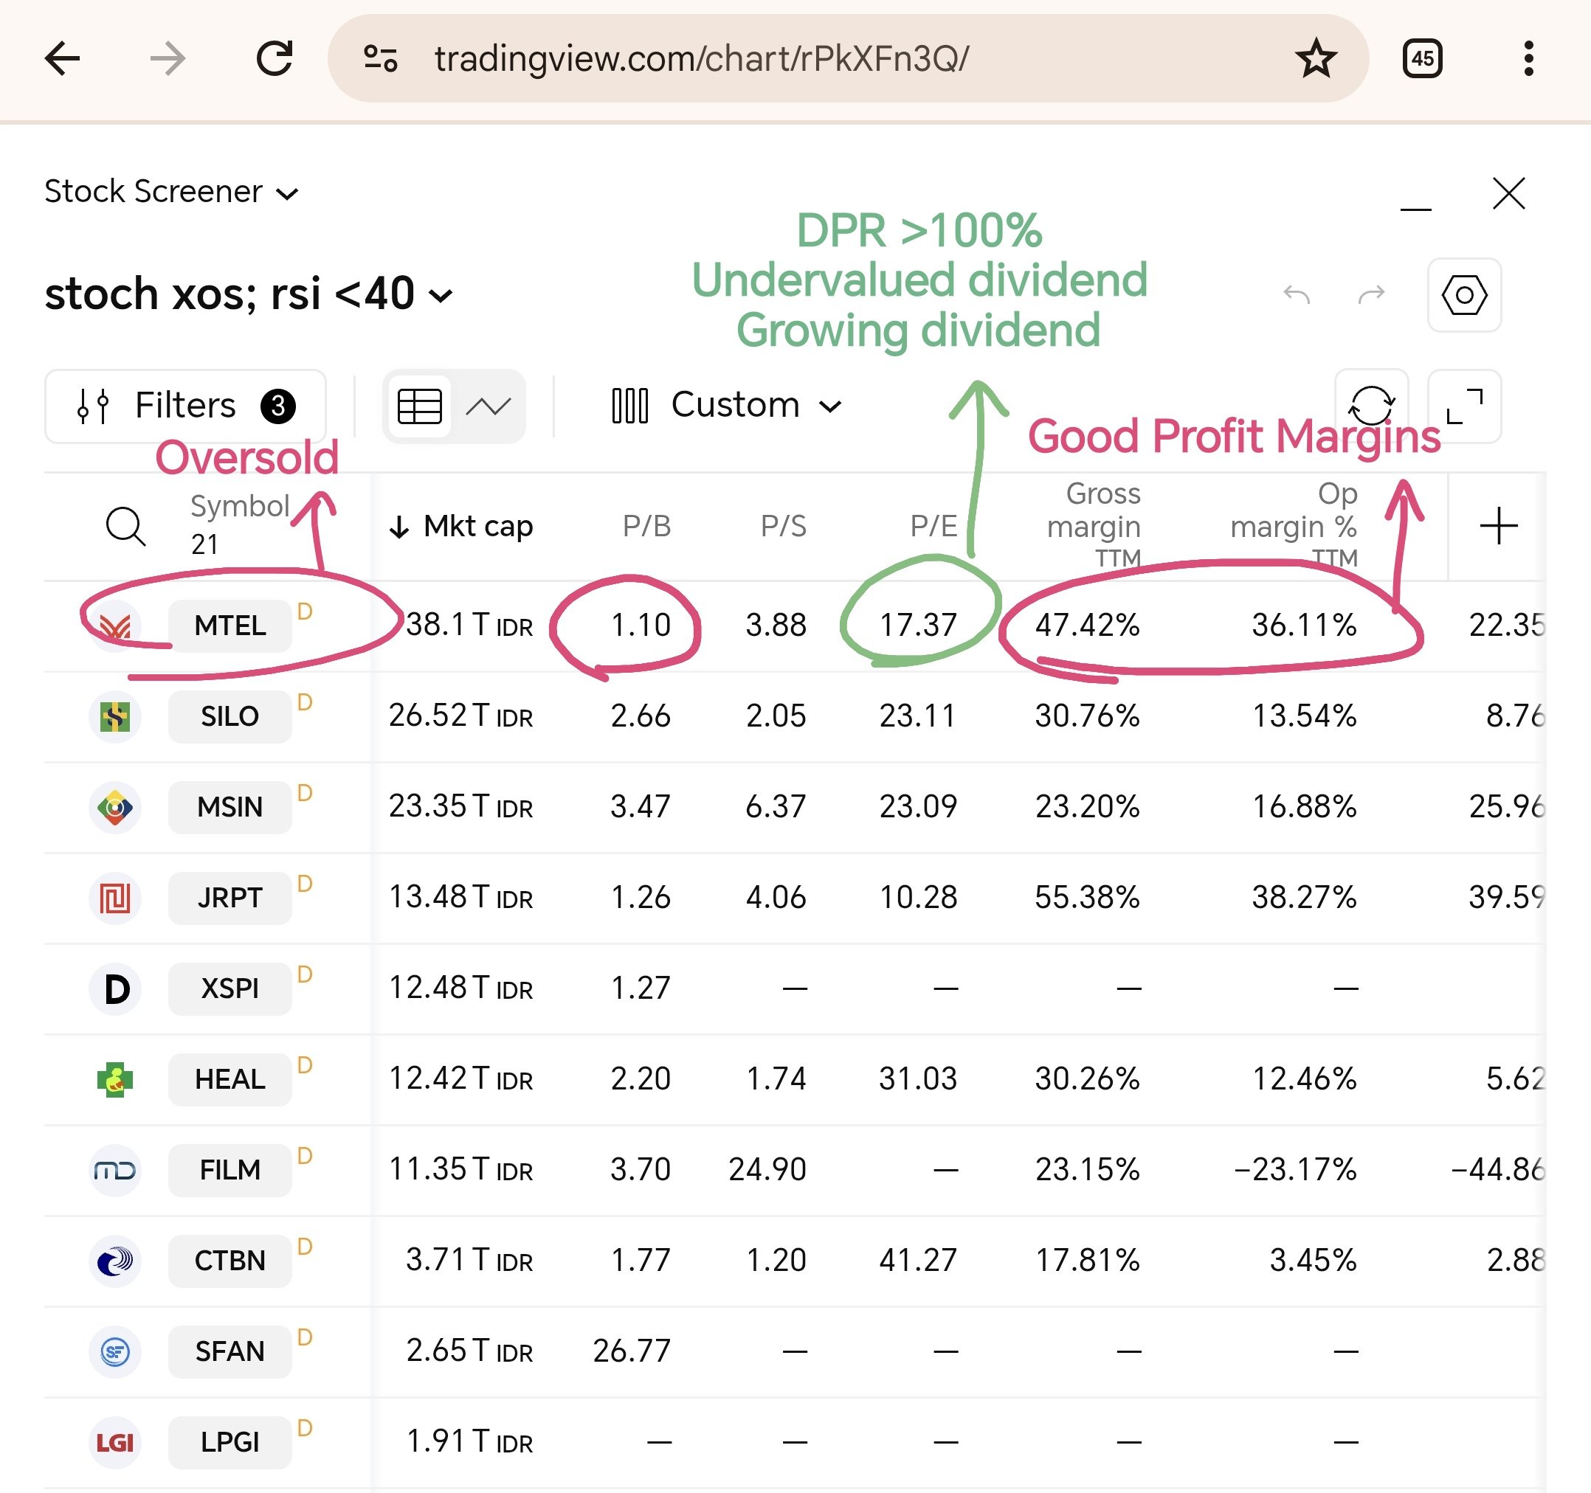
Task: Add a new column with plus icon
Action: tap(1498, 526)
